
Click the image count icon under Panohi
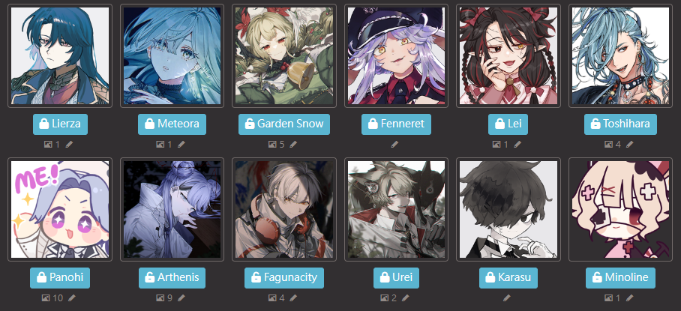click(46, 298)
